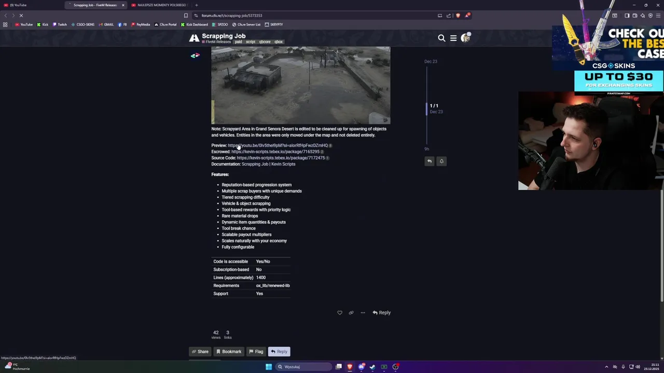Viewport: 664px width, 373px height.
Task: Switch to the (9) YouTube tab
Action: coord(31,5)
